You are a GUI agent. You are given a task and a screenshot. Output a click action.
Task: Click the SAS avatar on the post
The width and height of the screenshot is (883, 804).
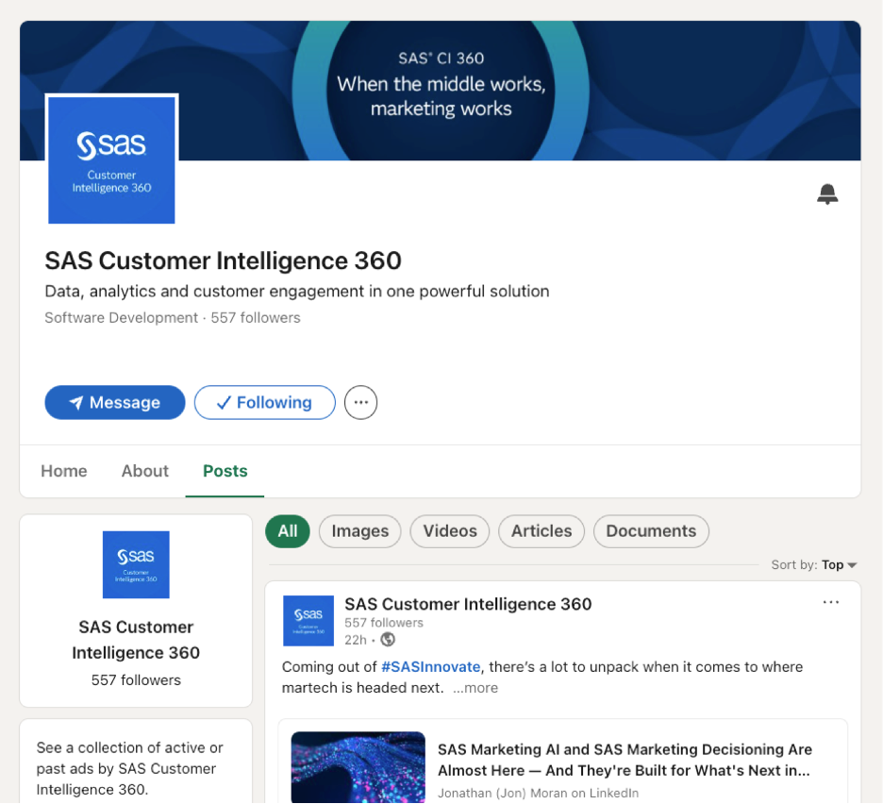coord(308,620)
